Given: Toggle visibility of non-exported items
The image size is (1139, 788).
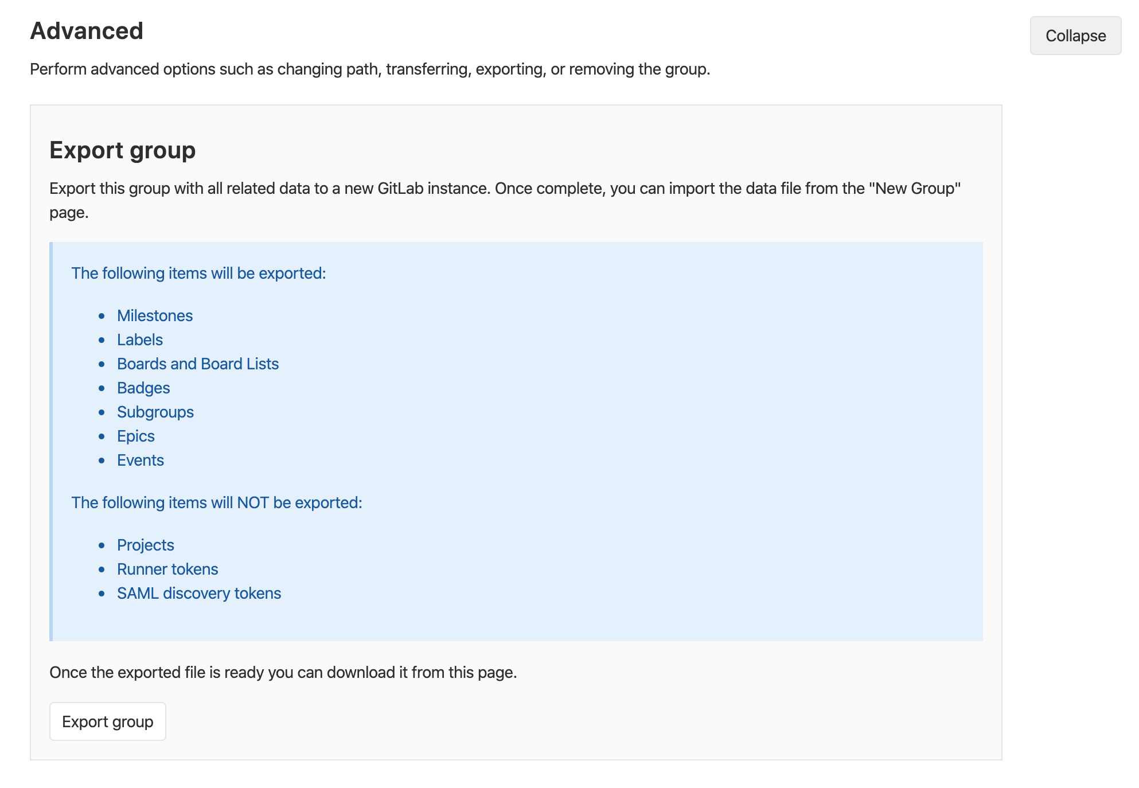Looking at the screenshot, I should 217,502.
